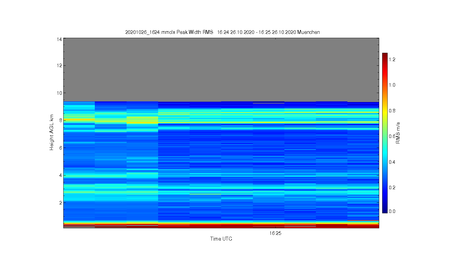Click the 16:25 time axis tick label

[275, 233]
